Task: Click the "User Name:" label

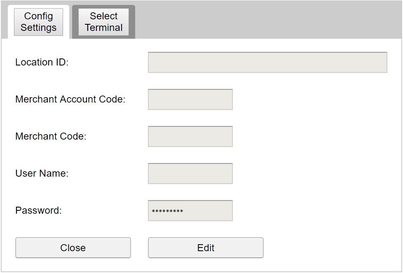Action: [x=42, y=174]
